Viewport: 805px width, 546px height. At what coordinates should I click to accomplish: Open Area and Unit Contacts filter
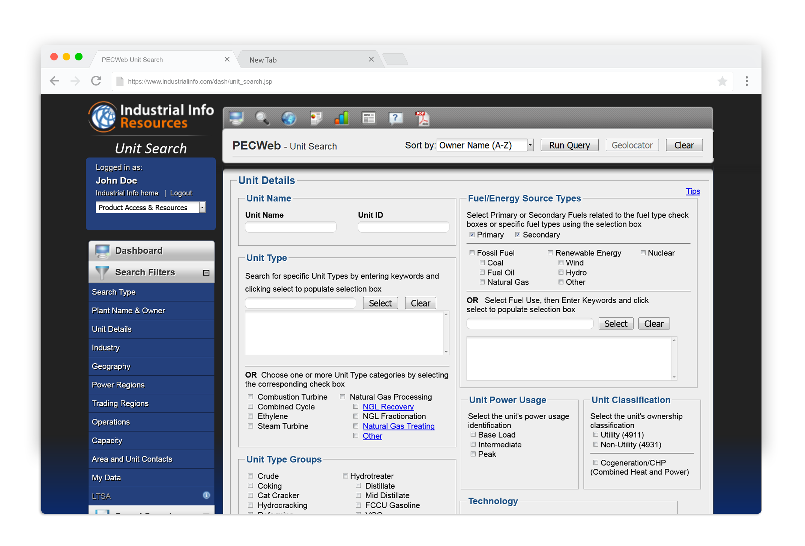[x=151, y=459]
